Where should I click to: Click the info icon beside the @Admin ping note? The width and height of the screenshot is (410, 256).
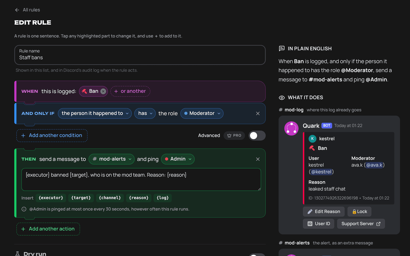click(24, 209)
